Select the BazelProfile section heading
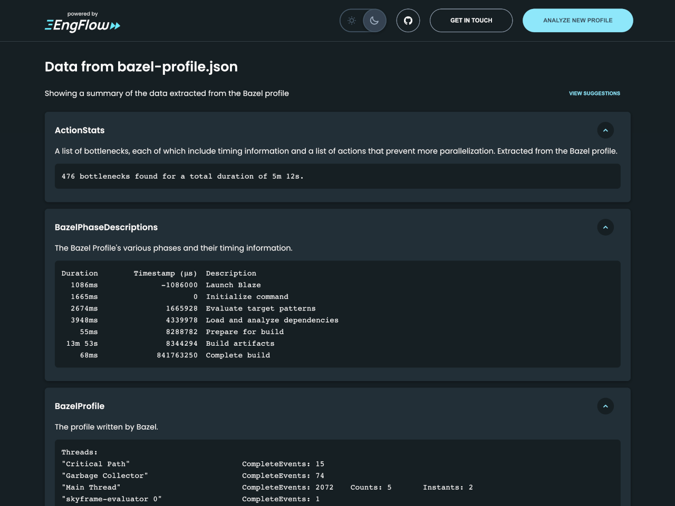Screen dimensions: 675x506 point(80,406)
